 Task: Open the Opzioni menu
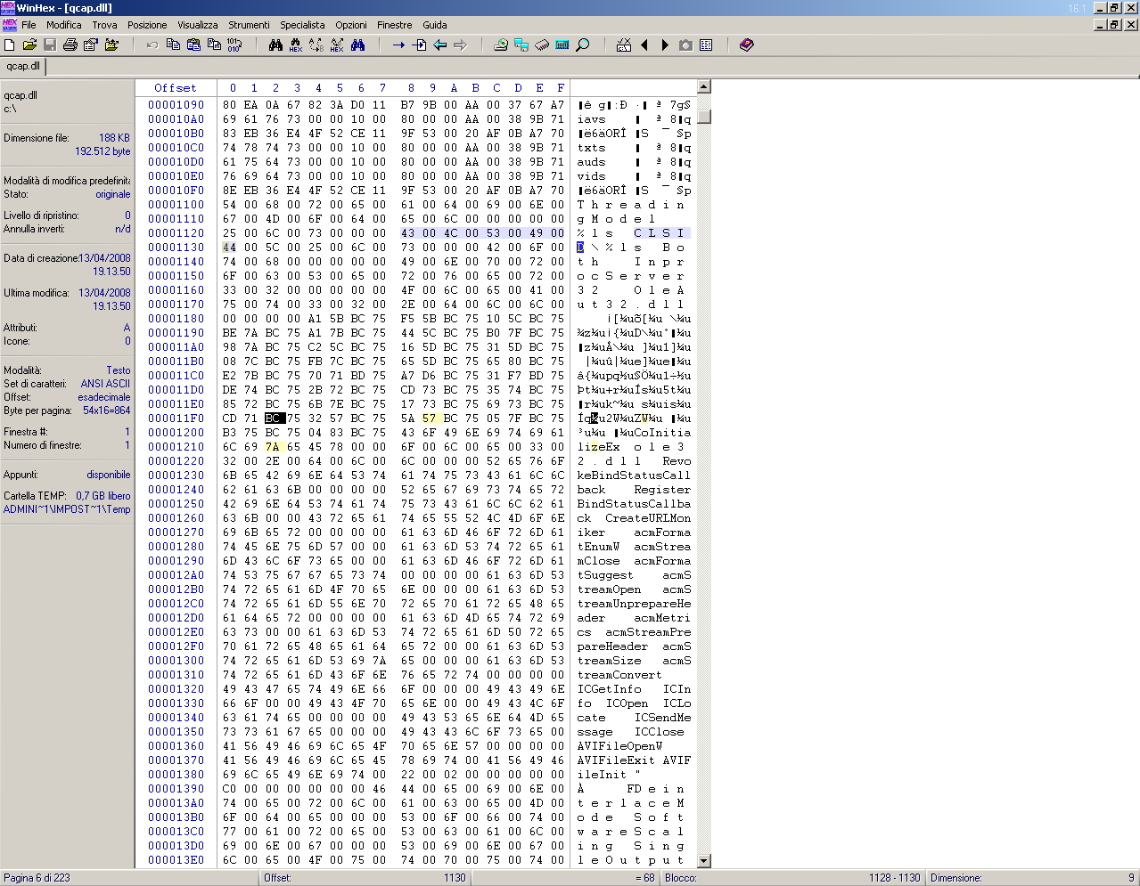tap(351, 25)
